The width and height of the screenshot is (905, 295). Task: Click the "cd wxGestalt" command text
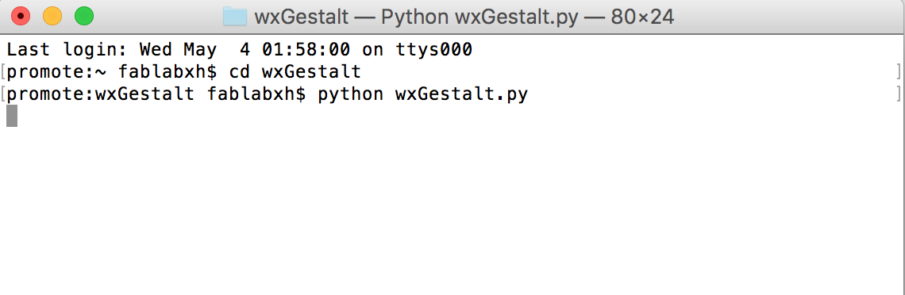click(295, 72)
